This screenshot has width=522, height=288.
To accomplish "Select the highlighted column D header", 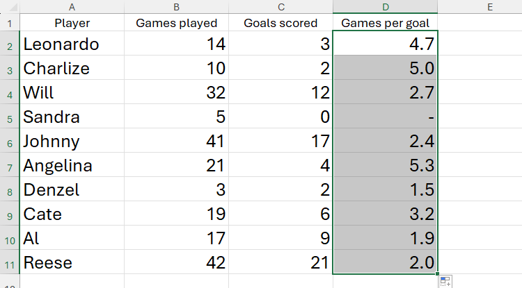I will (386, 7).
